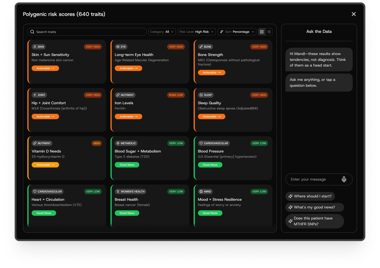
Task: Select the Blood Sugar + Metabolism title
Action: tap(138, 151)
